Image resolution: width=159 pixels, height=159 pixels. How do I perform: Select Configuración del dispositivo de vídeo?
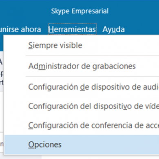pos(82,106)
